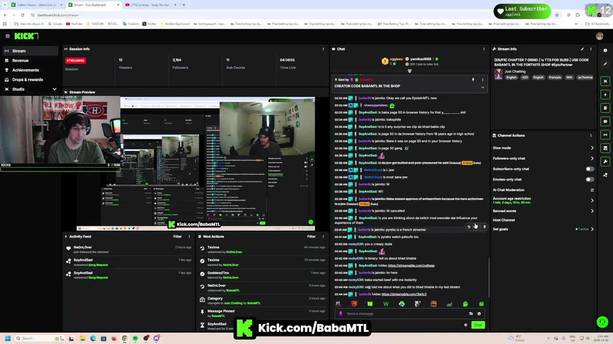Expand the gift leaderboard arrow
Screen dimensions: 613x344
[409, 71]
